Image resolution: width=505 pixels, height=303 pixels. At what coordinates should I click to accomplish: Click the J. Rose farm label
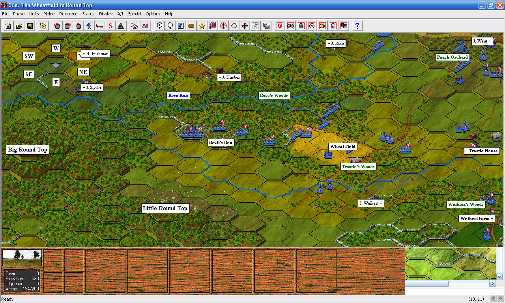336,43
